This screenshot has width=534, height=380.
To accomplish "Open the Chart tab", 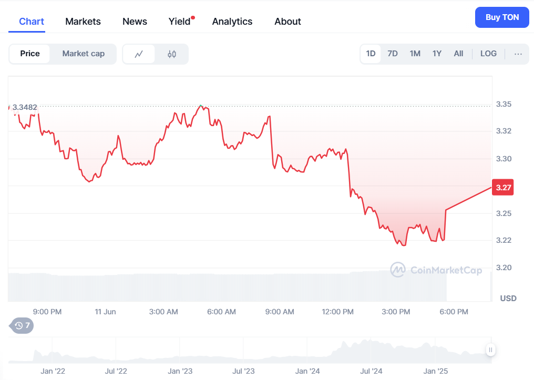I will [32, 22].
